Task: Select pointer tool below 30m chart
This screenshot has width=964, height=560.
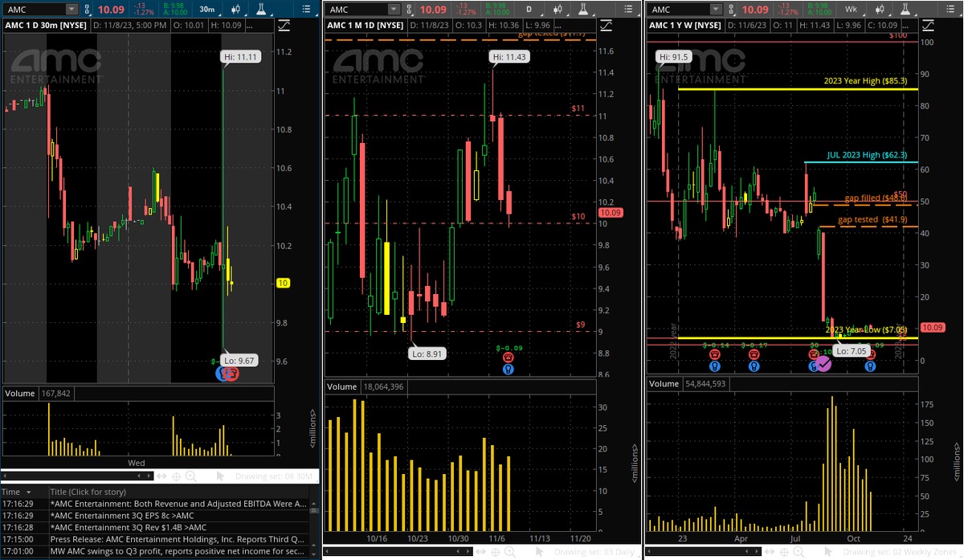Action: tap(220, 476)
